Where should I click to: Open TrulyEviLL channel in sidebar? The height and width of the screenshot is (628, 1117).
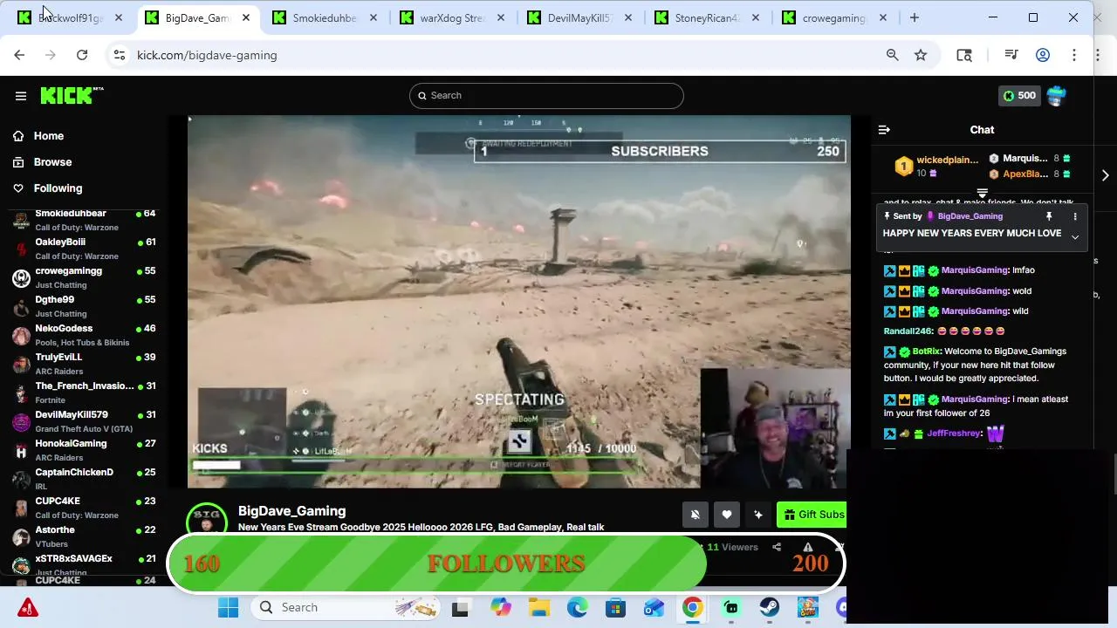click(84, 364)
